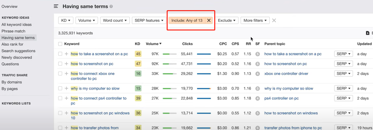Open SF badge in transfer photos row

257,128
